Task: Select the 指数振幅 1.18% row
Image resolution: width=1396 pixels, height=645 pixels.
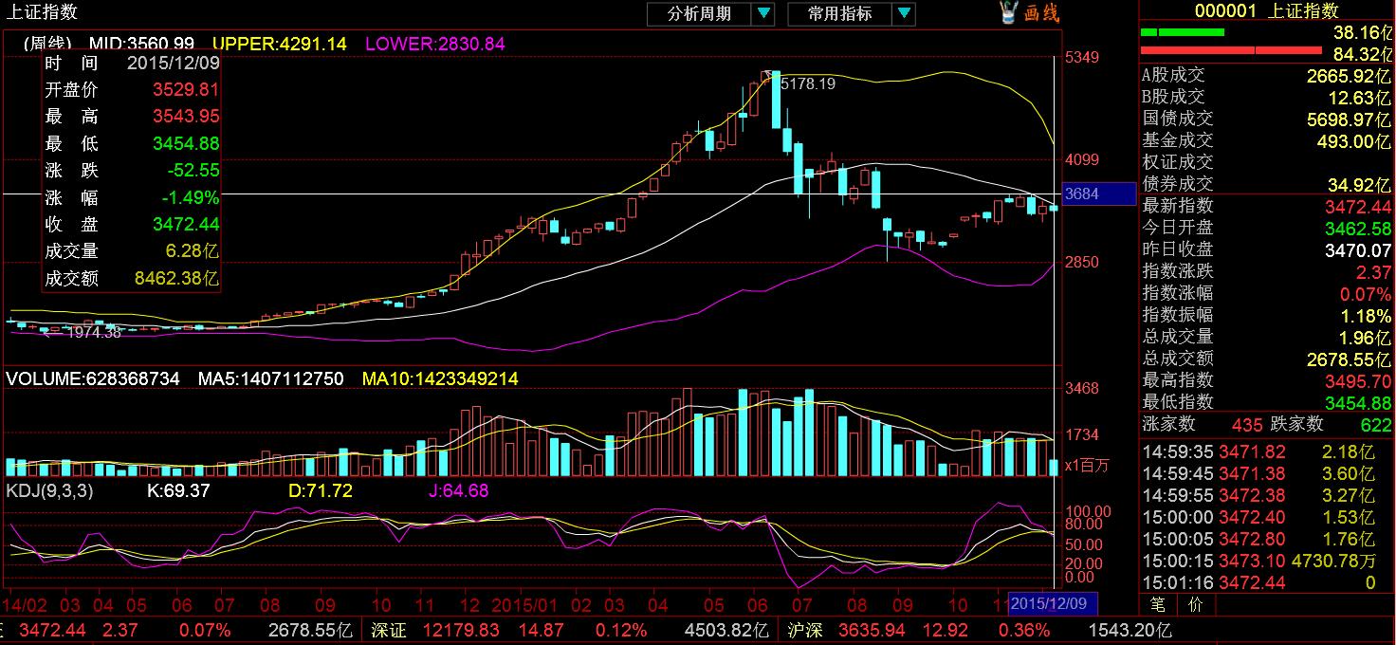Action: (x=1267, y=315)
